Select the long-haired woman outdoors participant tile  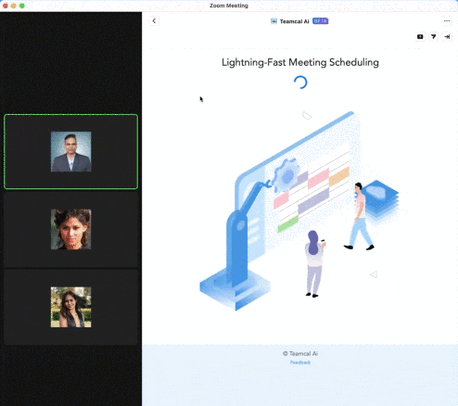click(x=70, y=307)
